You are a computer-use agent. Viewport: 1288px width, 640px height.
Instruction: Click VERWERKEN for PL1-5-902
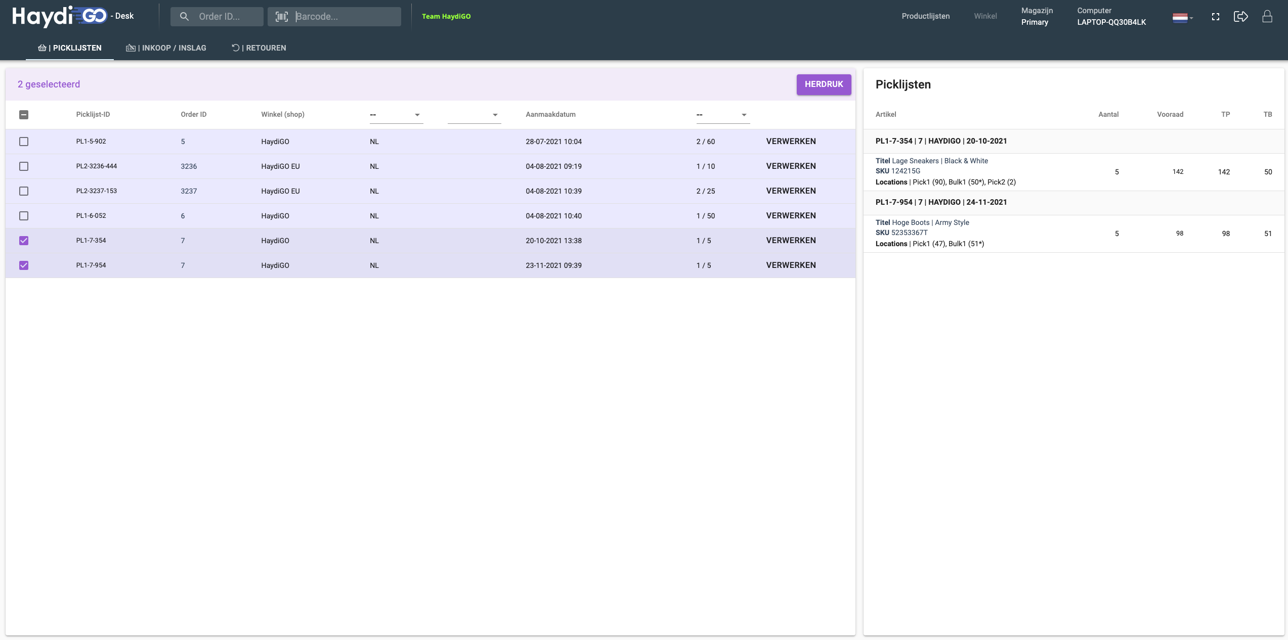pyautogui.click(x=791, y=142)
